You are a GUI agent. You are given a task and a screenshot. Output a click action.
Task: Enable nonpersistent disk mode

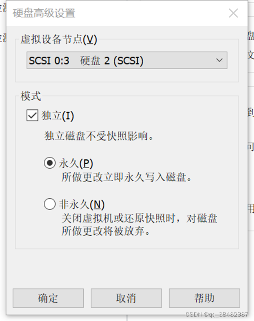50,204
